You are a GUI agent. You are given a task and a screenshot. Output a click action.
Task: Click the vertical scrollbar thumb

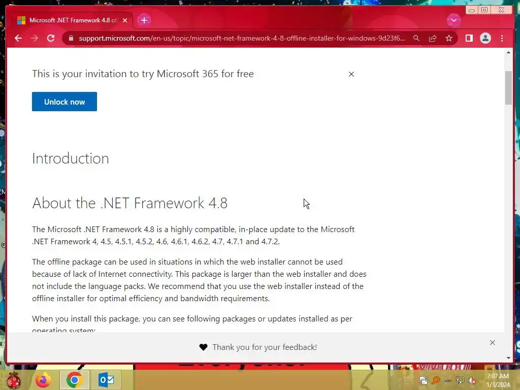[x=508, y=88]
